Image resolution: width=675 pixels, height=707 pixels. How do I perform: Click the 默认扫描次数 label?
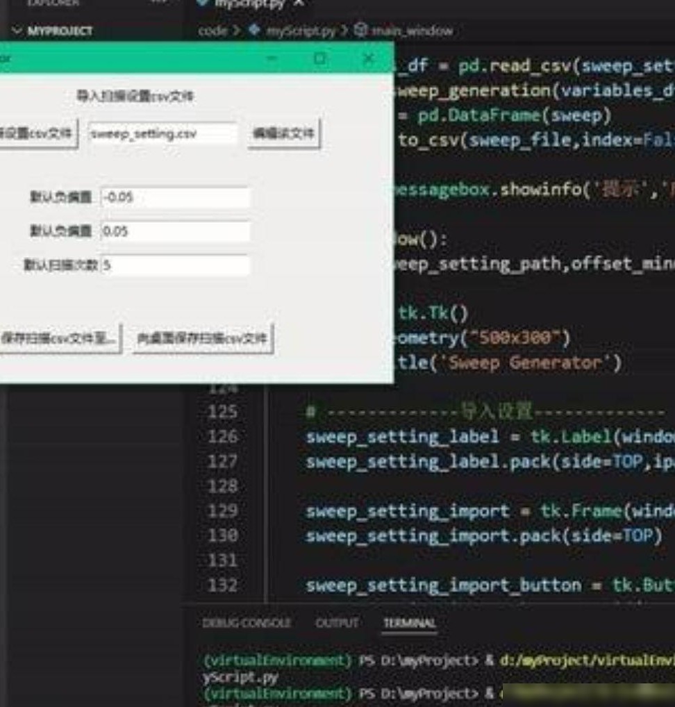point(61,265)
